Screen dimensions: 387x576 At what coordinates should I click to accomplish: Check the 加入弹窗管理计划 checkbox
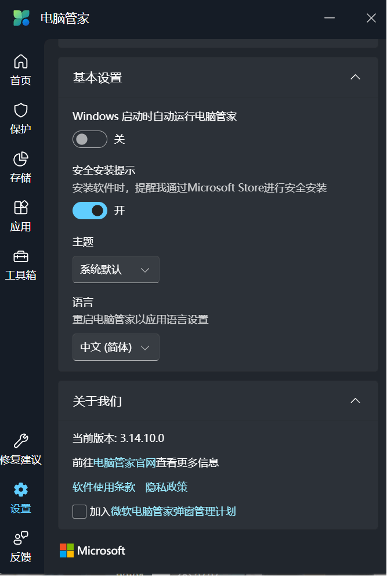coord(79,512)
